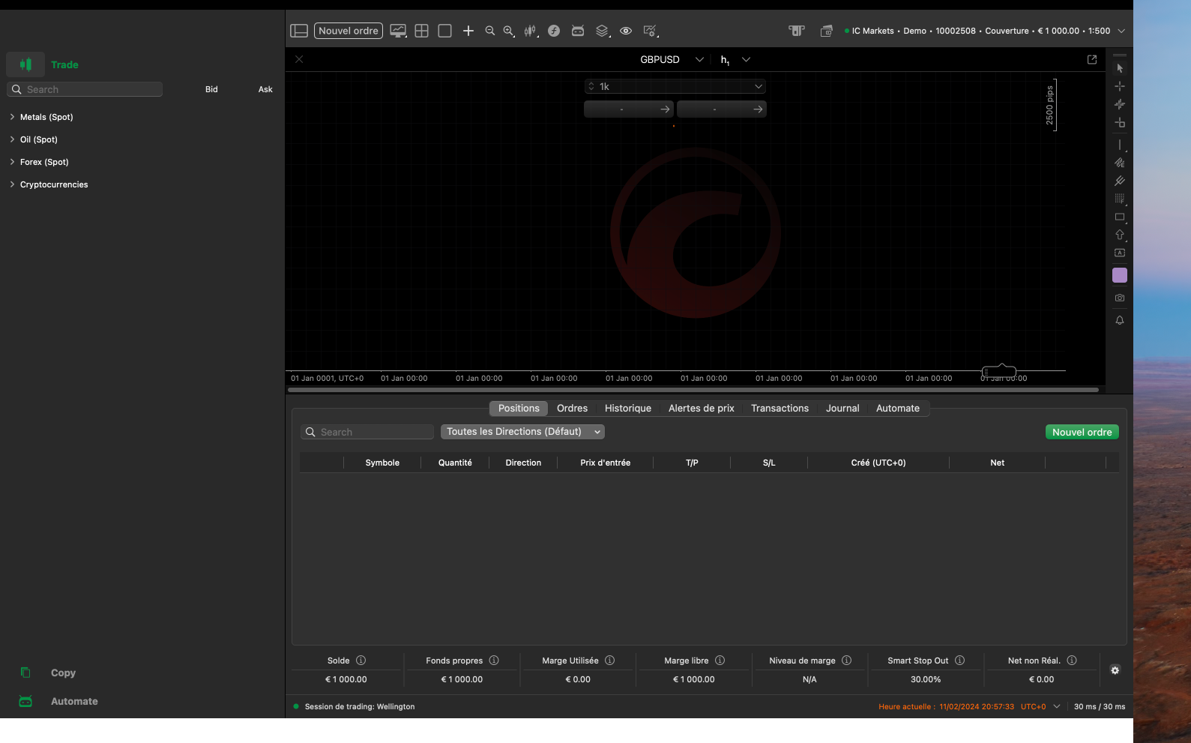Take a chart screenshot with camera icon
Viewport: 1191px width, 743px height.
pos(1120,298)
